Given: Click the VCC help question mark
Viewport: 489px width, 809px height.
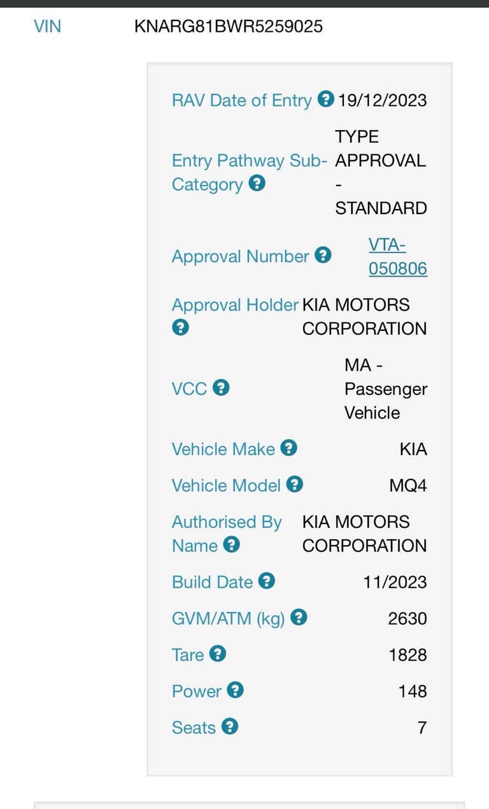Looking at the screenshot, I should point(221,388).
